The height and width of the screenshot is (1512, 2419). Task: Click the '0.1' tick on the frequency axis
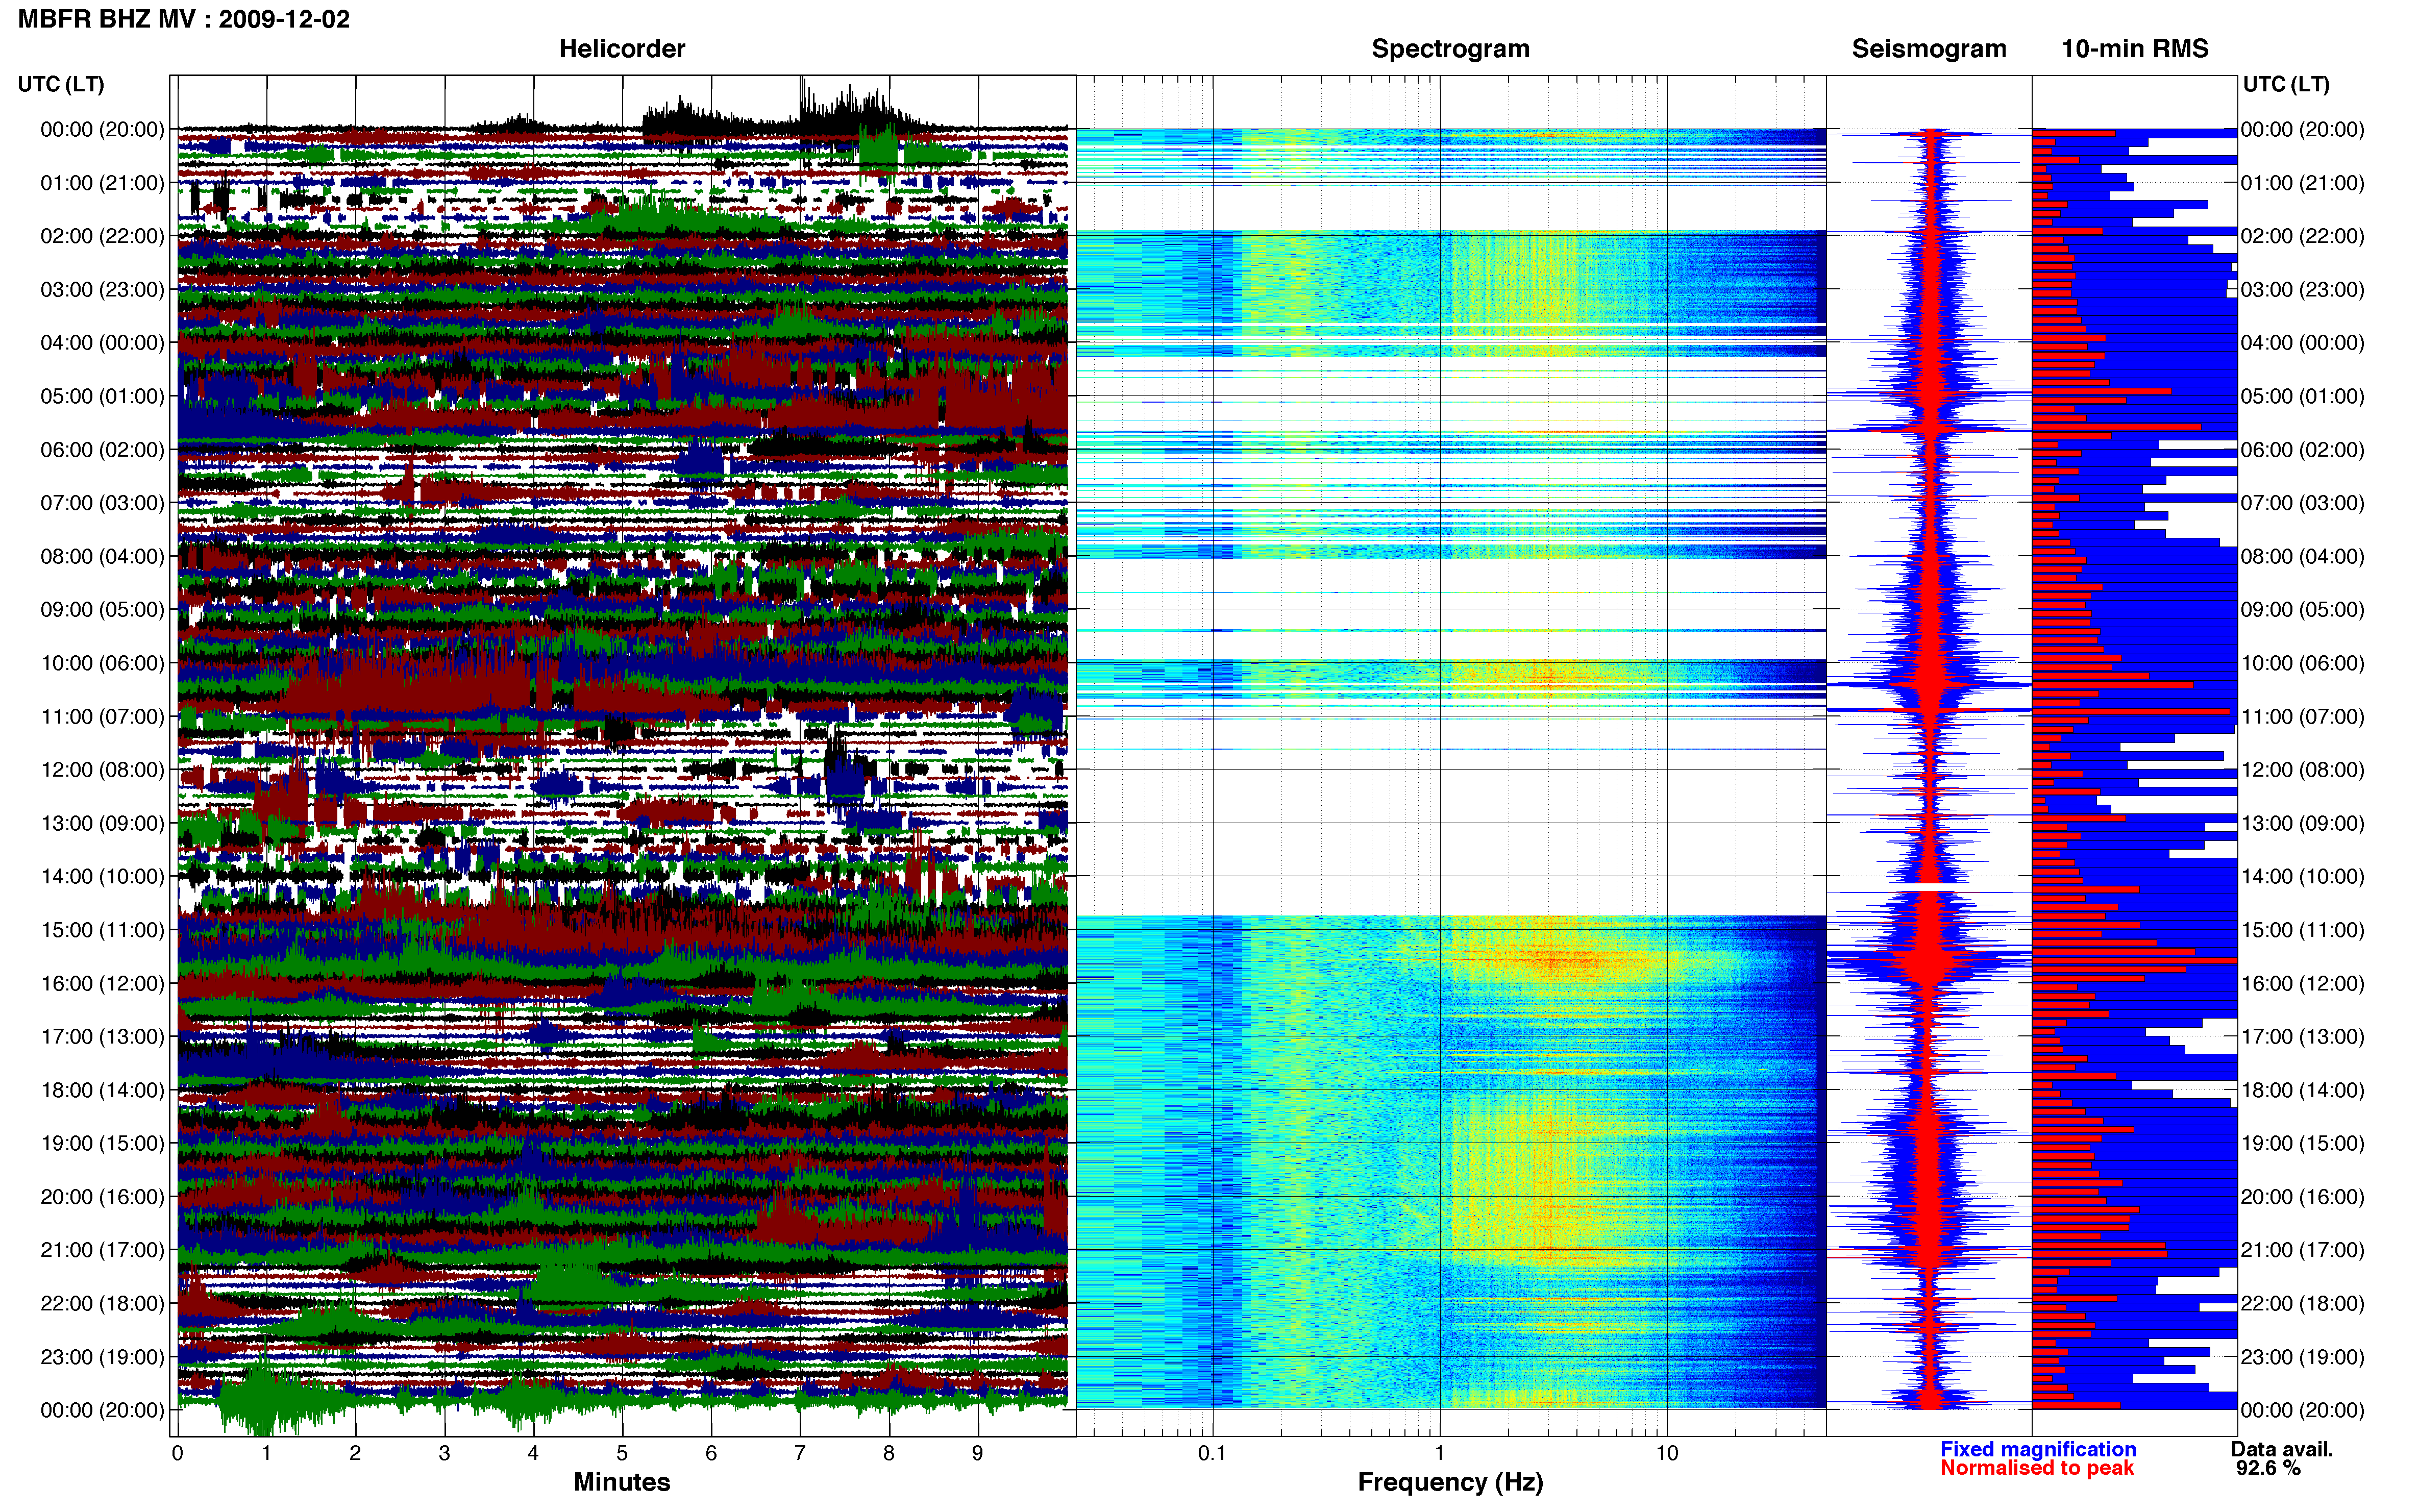(1212, 1453)
